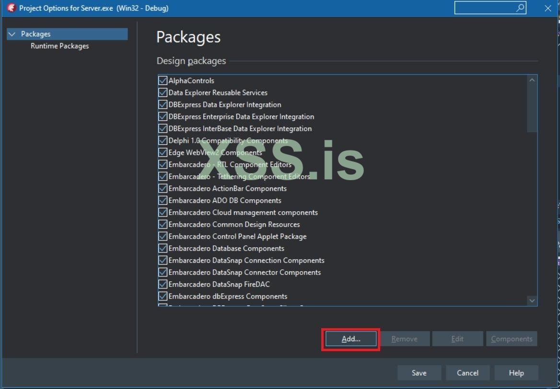Click the Remove package button
560x389 pixels.
click(405, 339)
